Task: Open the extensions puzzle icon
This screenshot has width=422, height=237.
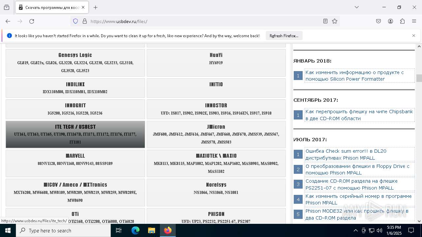Action: point(402,21)
